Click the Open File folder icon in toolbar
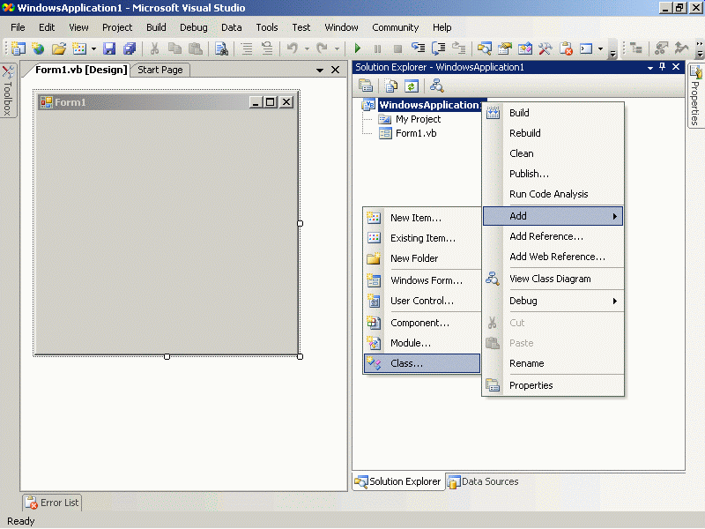Viewport: 705px width, 529px height. [x=58, y=48]
